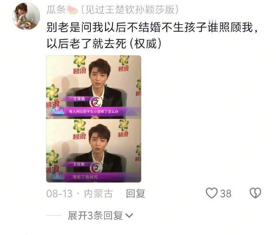Open the attached image's lower frame
This screenshot has width=276, height=235.
94,151
